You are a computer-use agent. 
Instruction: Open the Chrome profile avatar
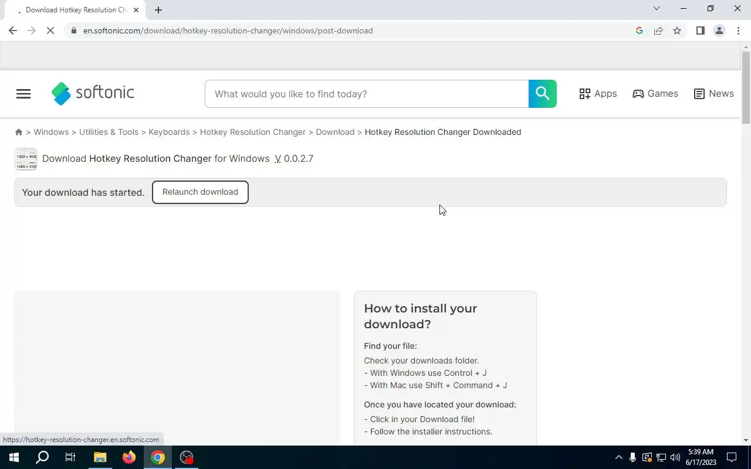[x=719, y=30]
